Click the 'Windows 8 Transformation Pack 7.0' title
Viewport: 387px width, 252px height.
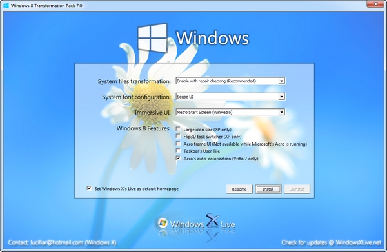[x=46, y=5]
